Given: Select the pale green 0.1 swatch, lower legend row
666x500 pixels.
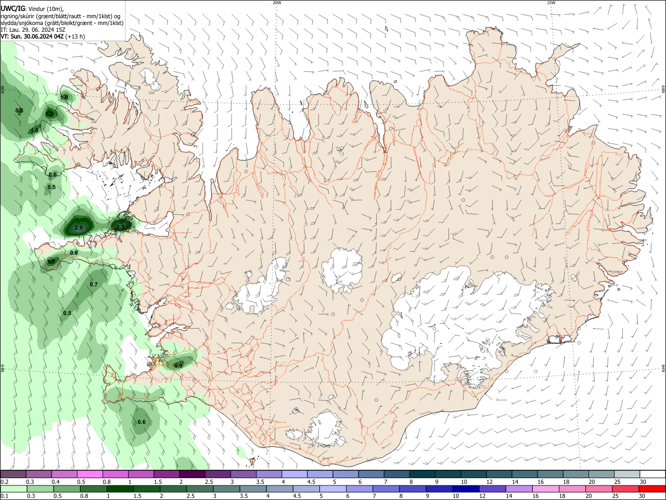Looking at the screenshot, I should click(x=14, y=489).
